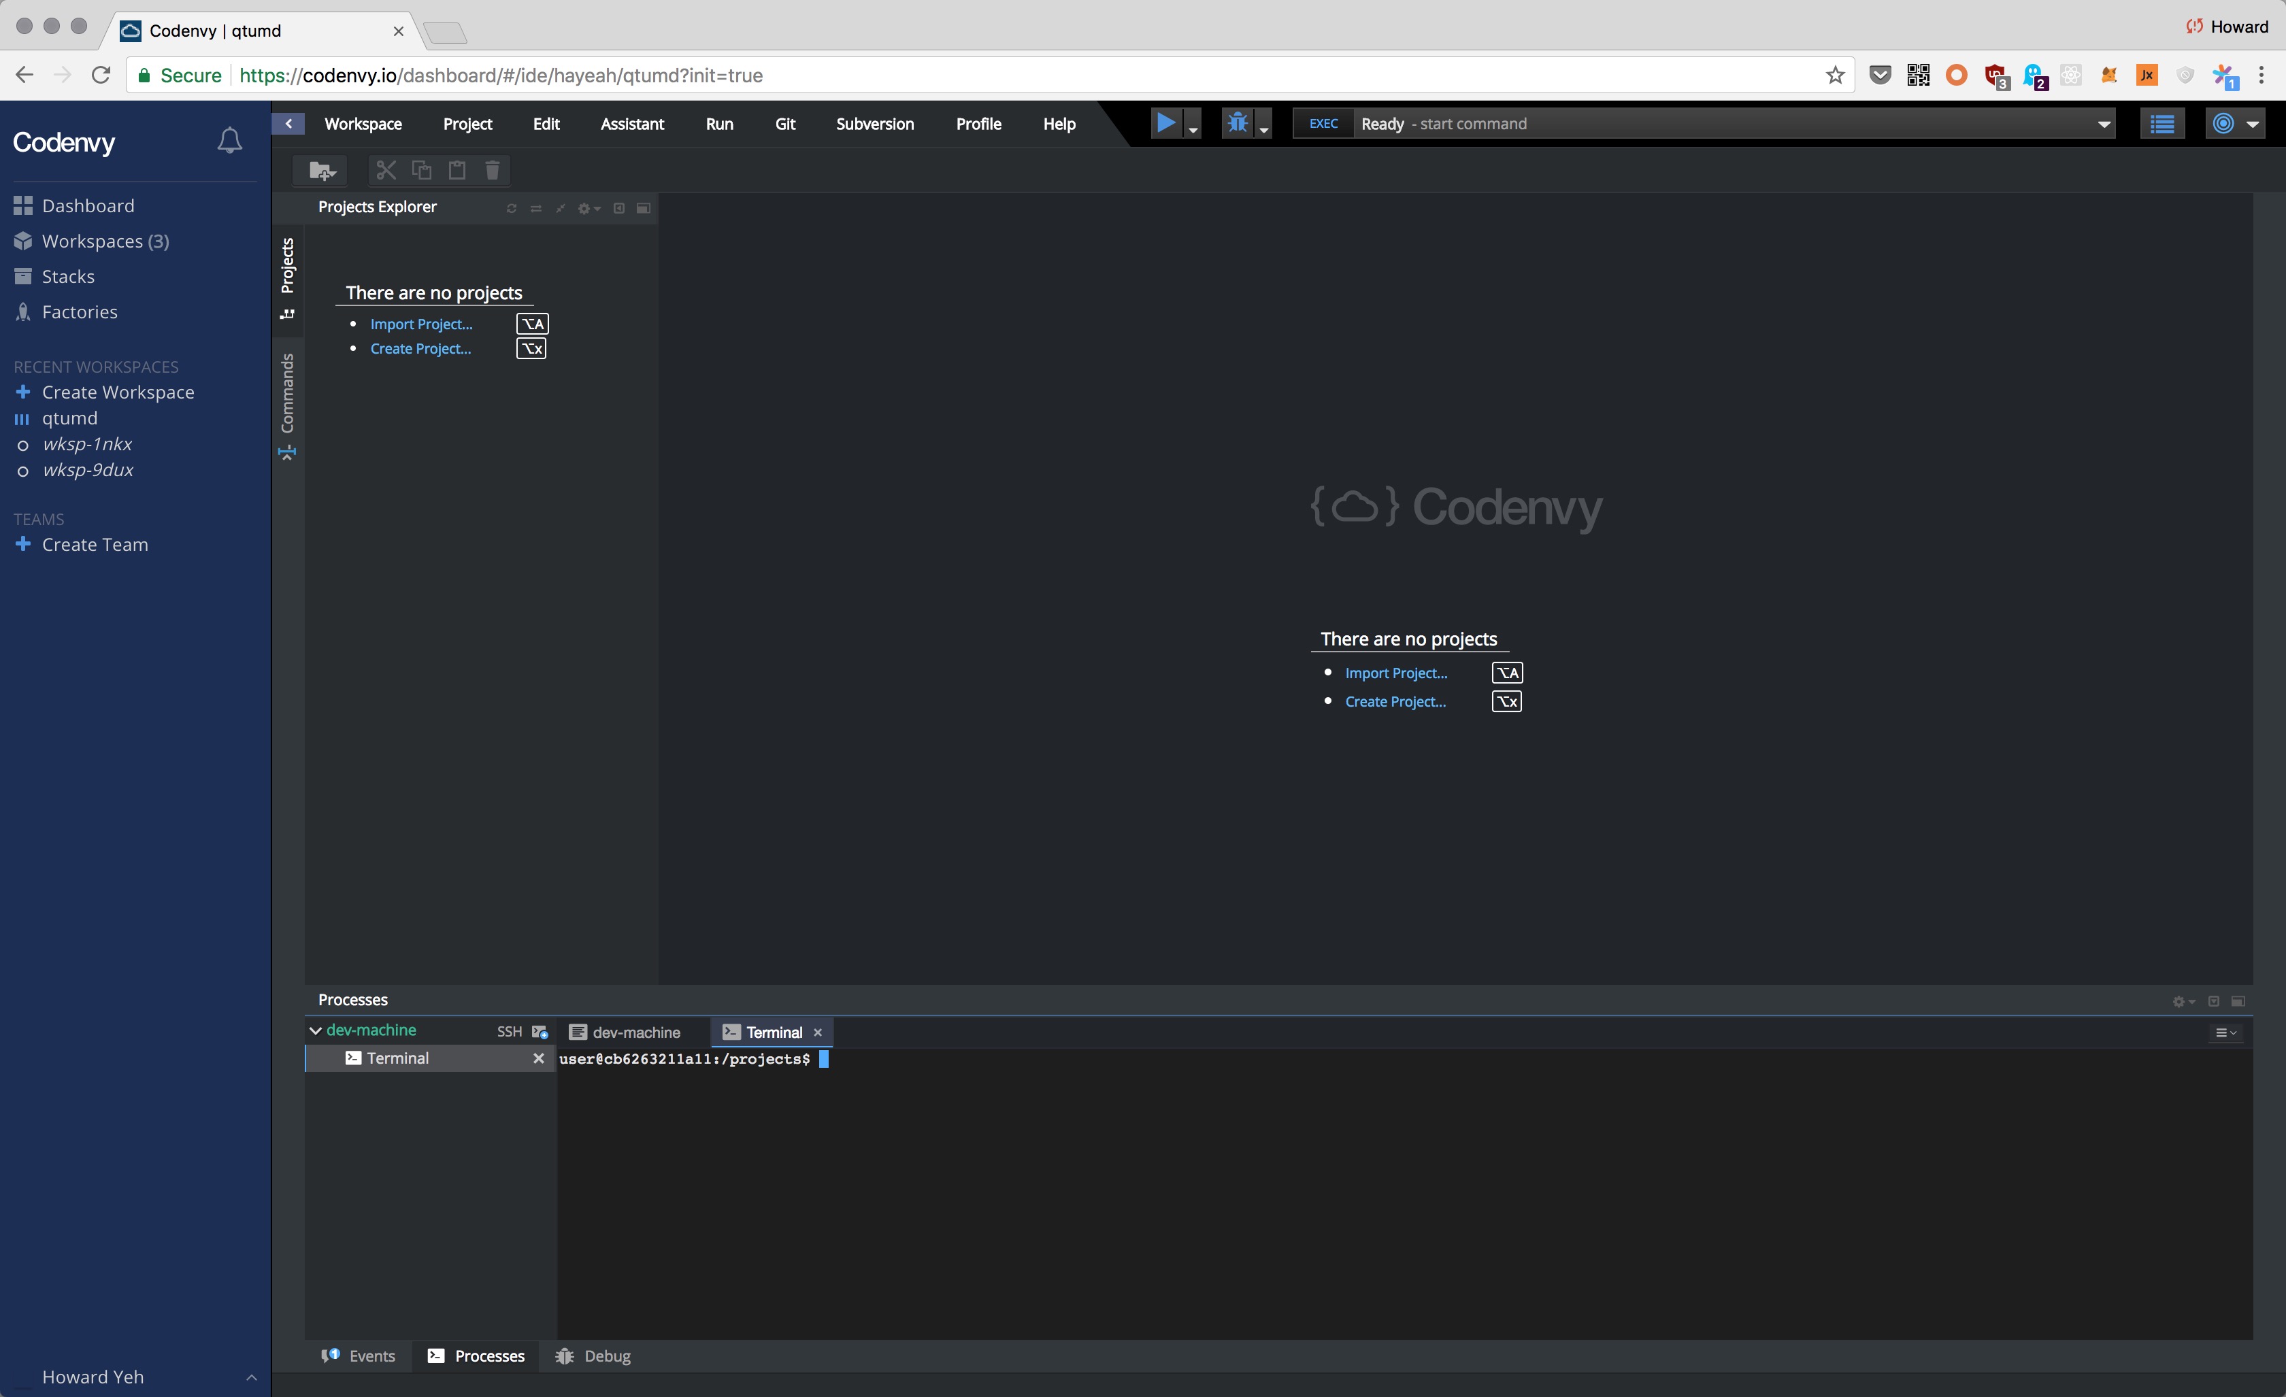Maximize the Projects Explorer panel
Viewport: 2286px width, 1397px height.
click(643, 209)
